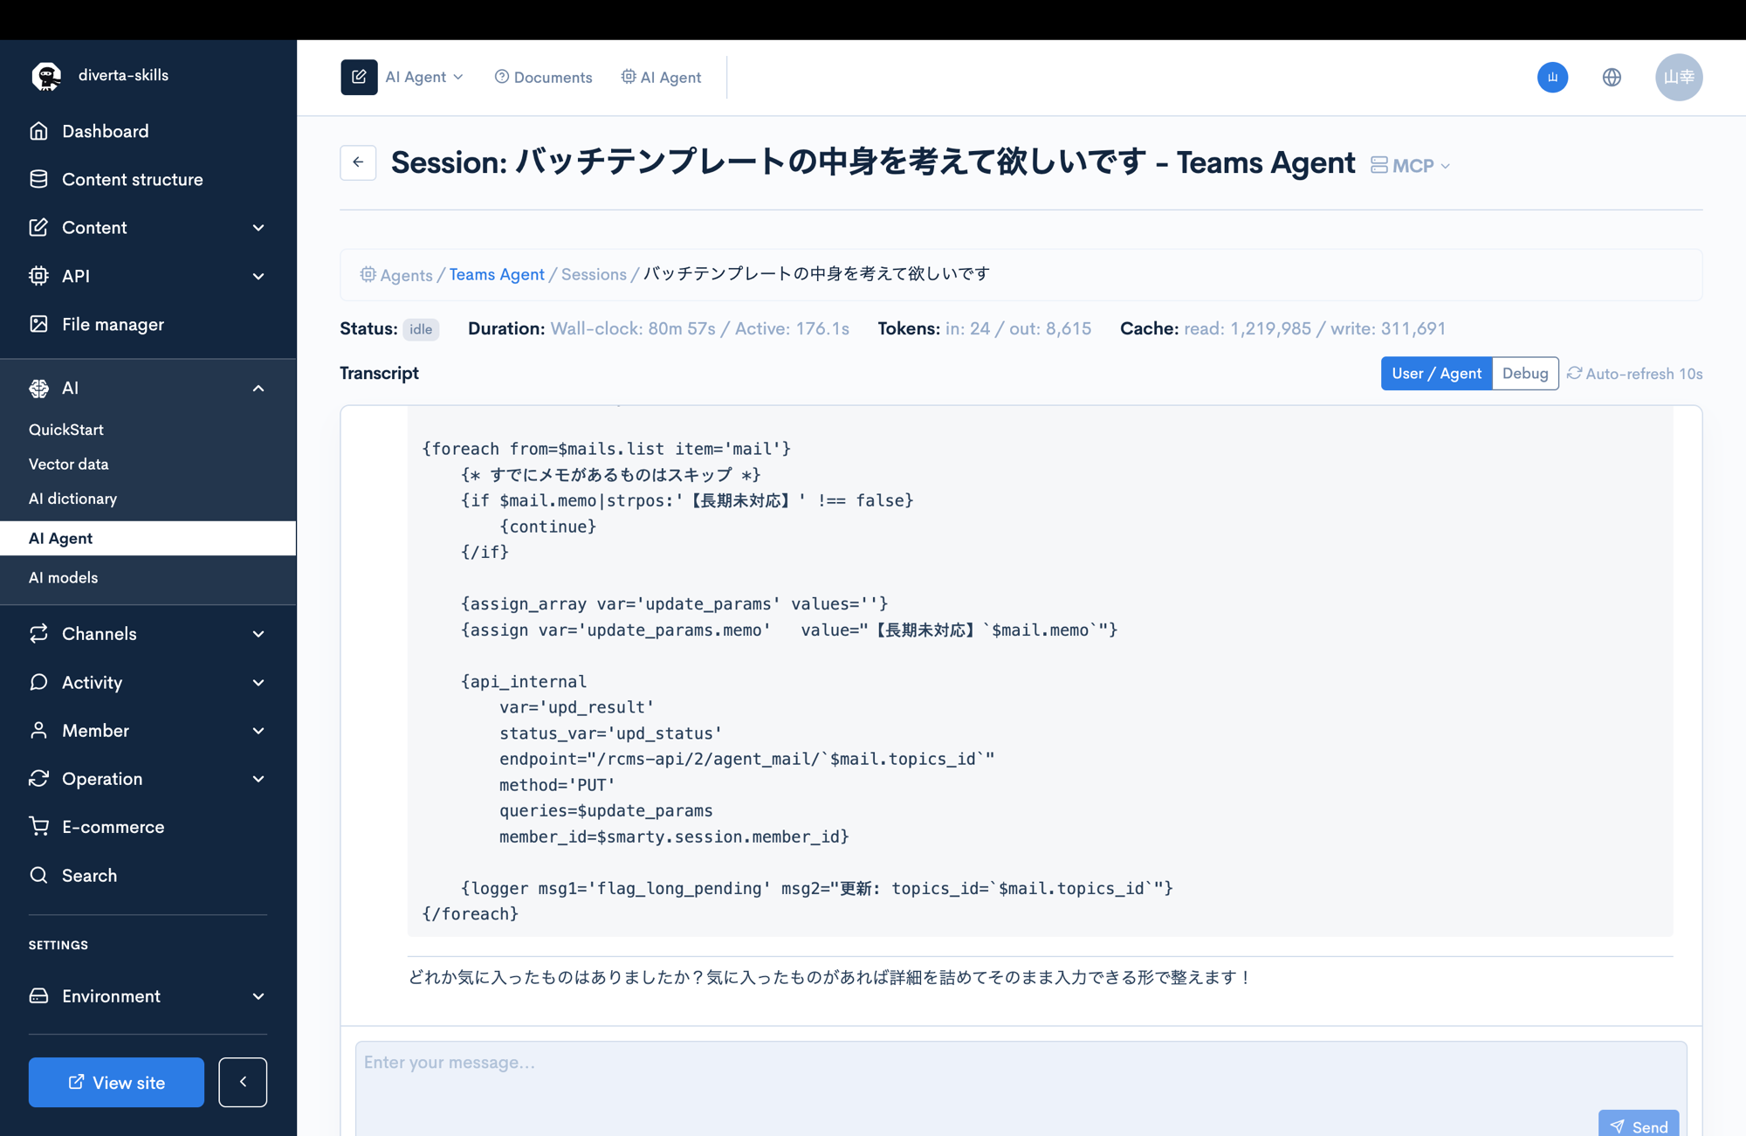Open Vector data in the AI submenu
1746x1136 pixels.
click(x=69, y=464)
